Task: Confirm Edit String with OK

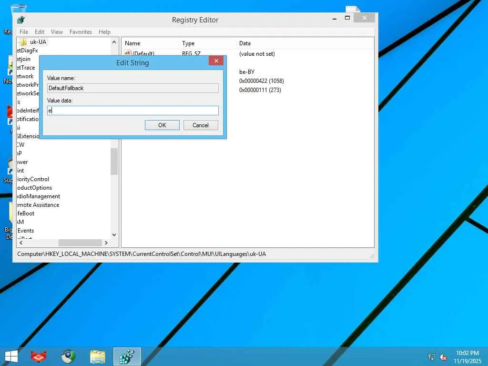Action: [x=162, y=125]
